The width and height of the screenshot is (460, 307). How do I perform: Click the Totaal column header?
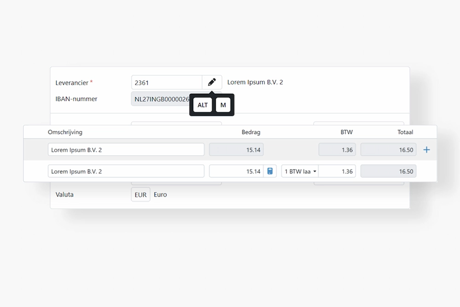tap(405, 132)
